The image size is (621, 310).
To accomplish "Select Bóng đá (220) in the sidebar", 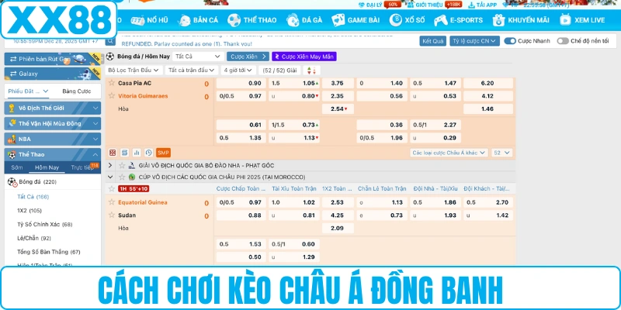I will point(52,182).
